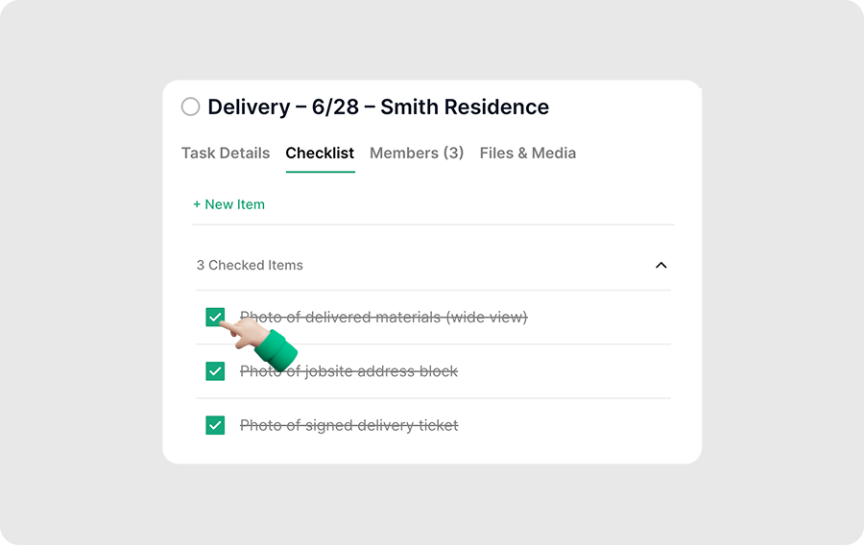Select the Checklist tab

320,153
